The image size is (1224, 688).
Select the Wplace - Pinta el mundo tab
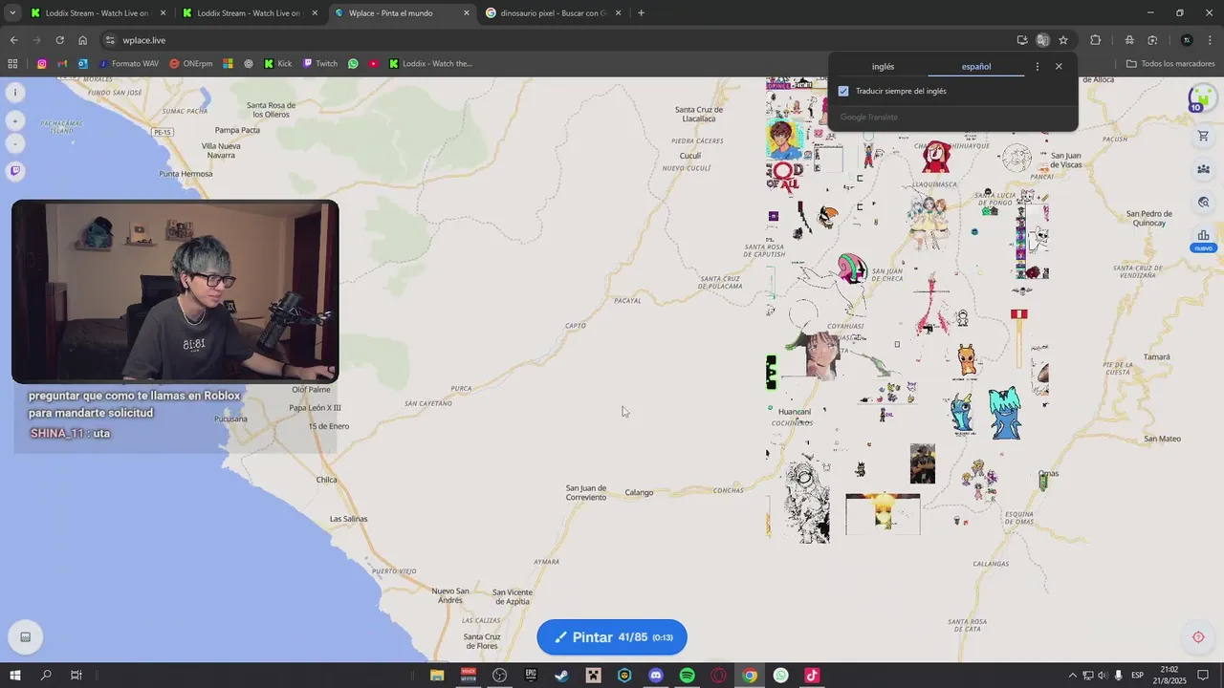402,13
